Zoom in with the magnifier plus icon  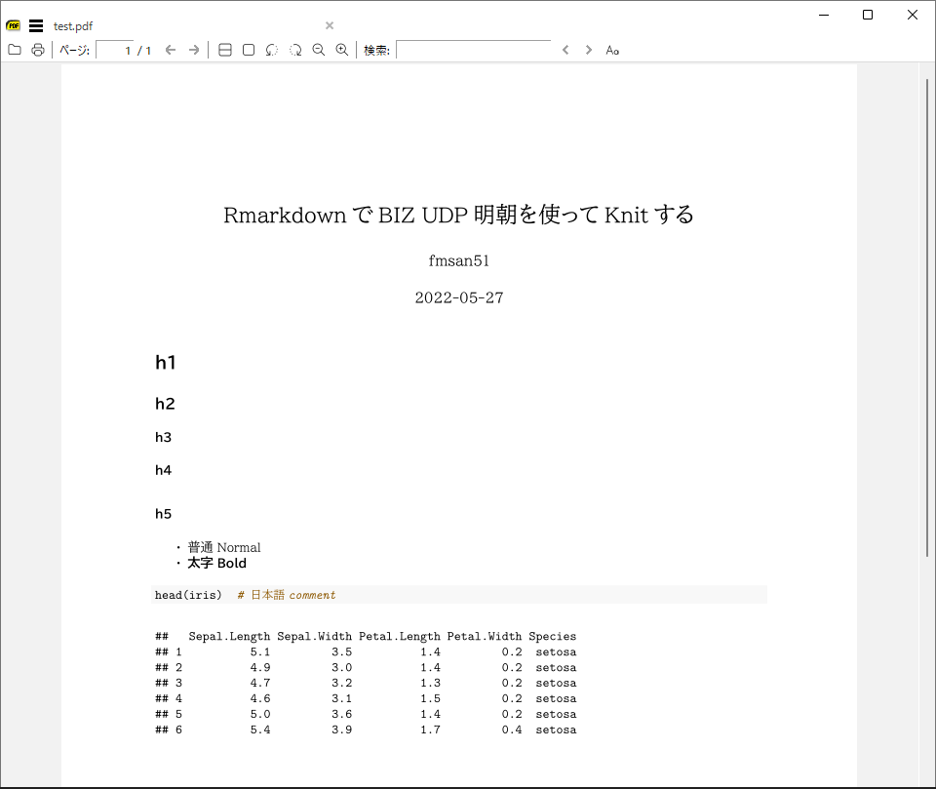(342, 50)
